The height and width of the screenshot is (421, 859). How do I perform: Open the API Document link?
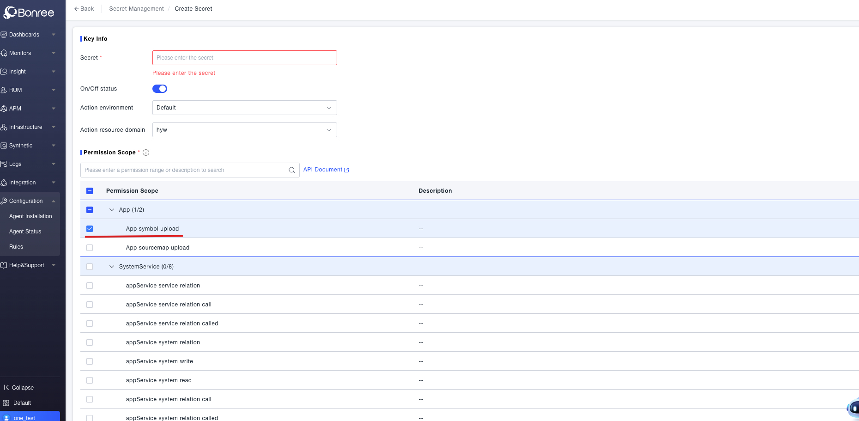click(x=323, y=169)
